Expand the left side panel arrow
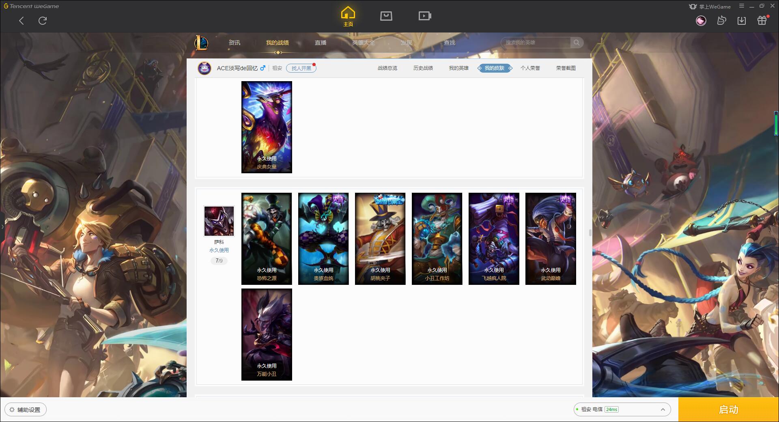The image size is (779, 422). pos(2,226)
